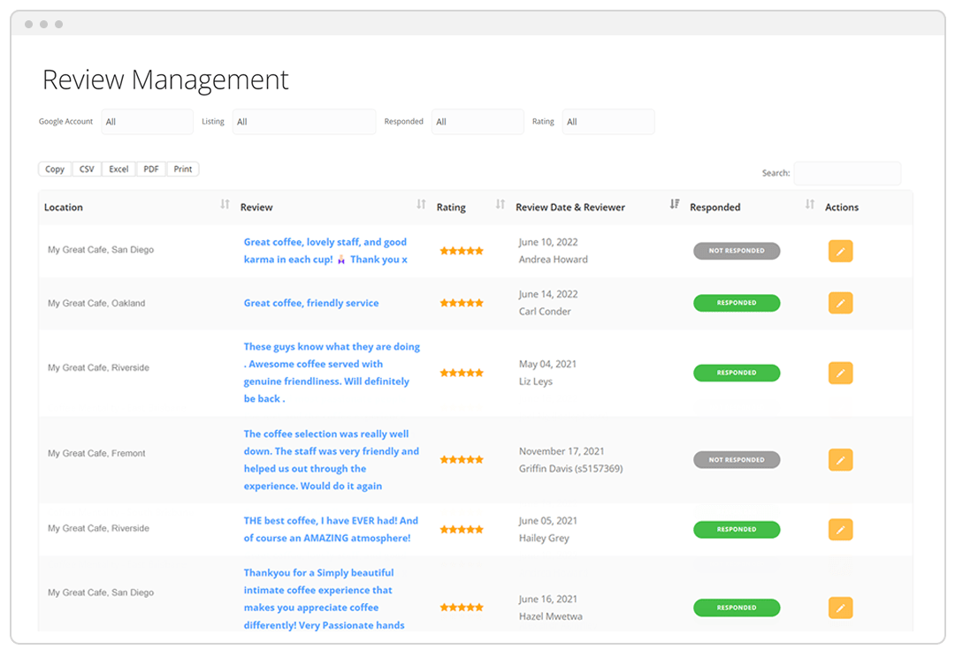955x657 pixels.
Task: Export reviews to Excel
Action: (118, 170)
